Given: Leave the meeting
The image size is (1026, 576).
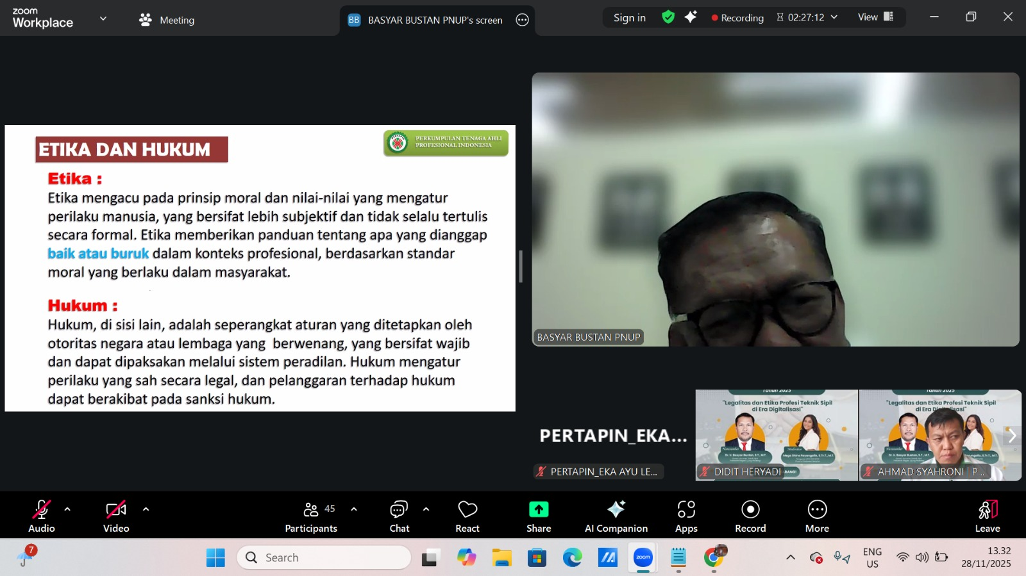Looking at the screenshot, I should coord(988,516).
